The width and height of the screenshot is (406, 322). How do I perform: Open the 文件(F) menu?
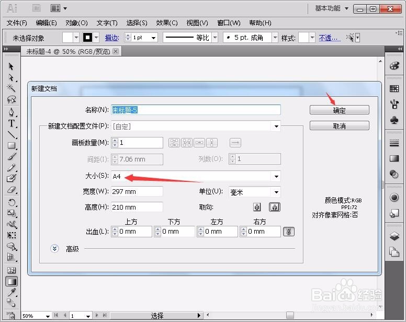click(x=17, y=23)
